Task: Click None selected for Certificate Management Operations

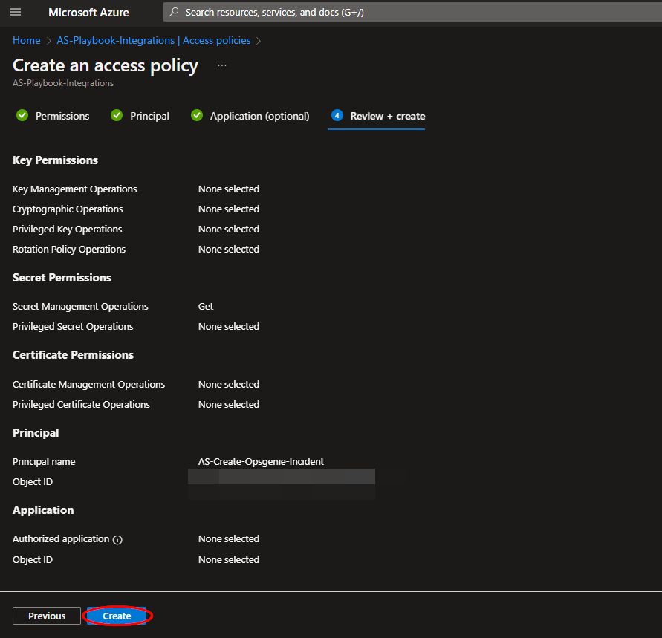Action: 229,385
